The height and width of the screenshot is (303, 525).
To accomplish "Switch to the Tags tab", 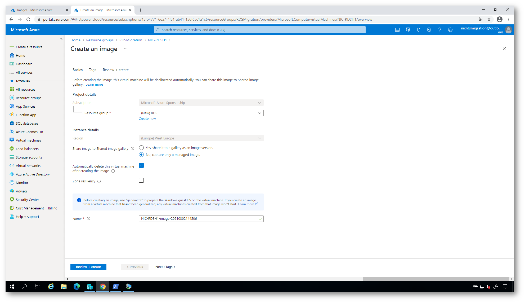I will tap(92, 70).
